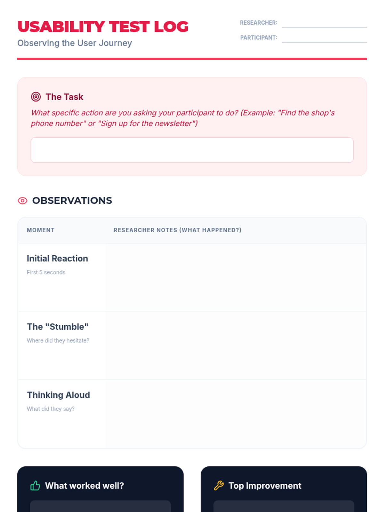This screenshot has width=384, height=512.
Task: Click the Thinking Aloud row label
Action: (58, 395)
